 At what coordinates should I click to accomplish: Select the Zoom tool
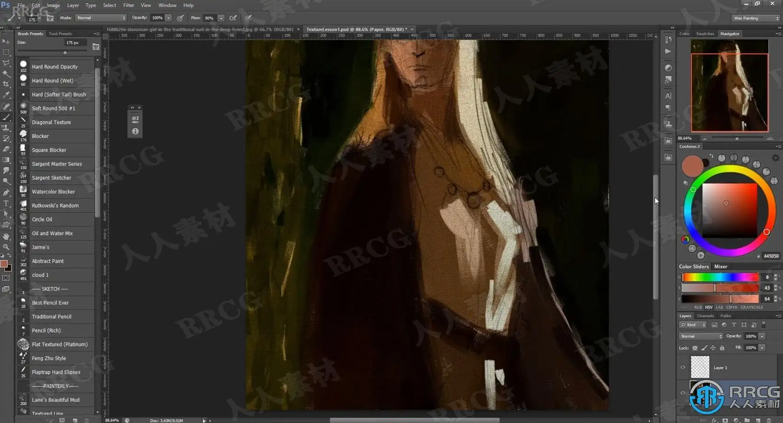point(6,247)
